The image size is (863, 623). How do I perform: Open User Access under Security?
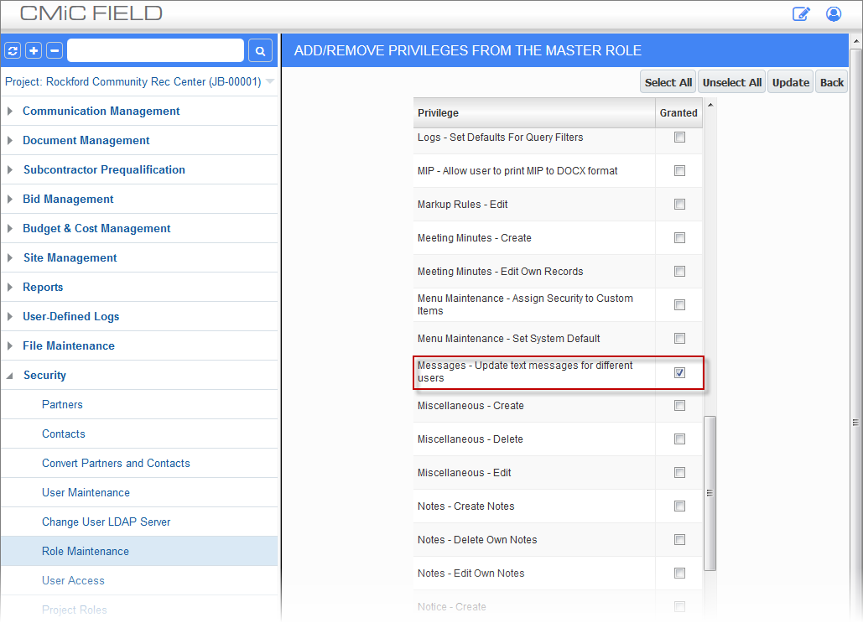pyautogui.click(x=73, y=580)
